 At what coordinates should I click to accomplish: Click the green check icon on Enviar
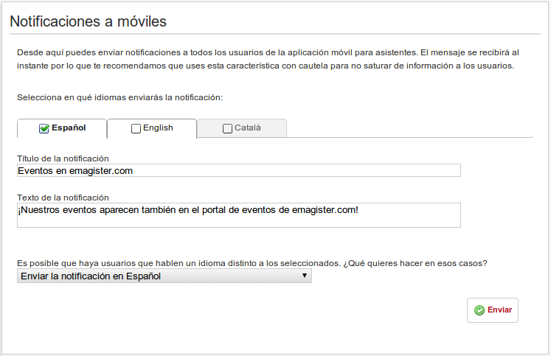coord(479,310)
